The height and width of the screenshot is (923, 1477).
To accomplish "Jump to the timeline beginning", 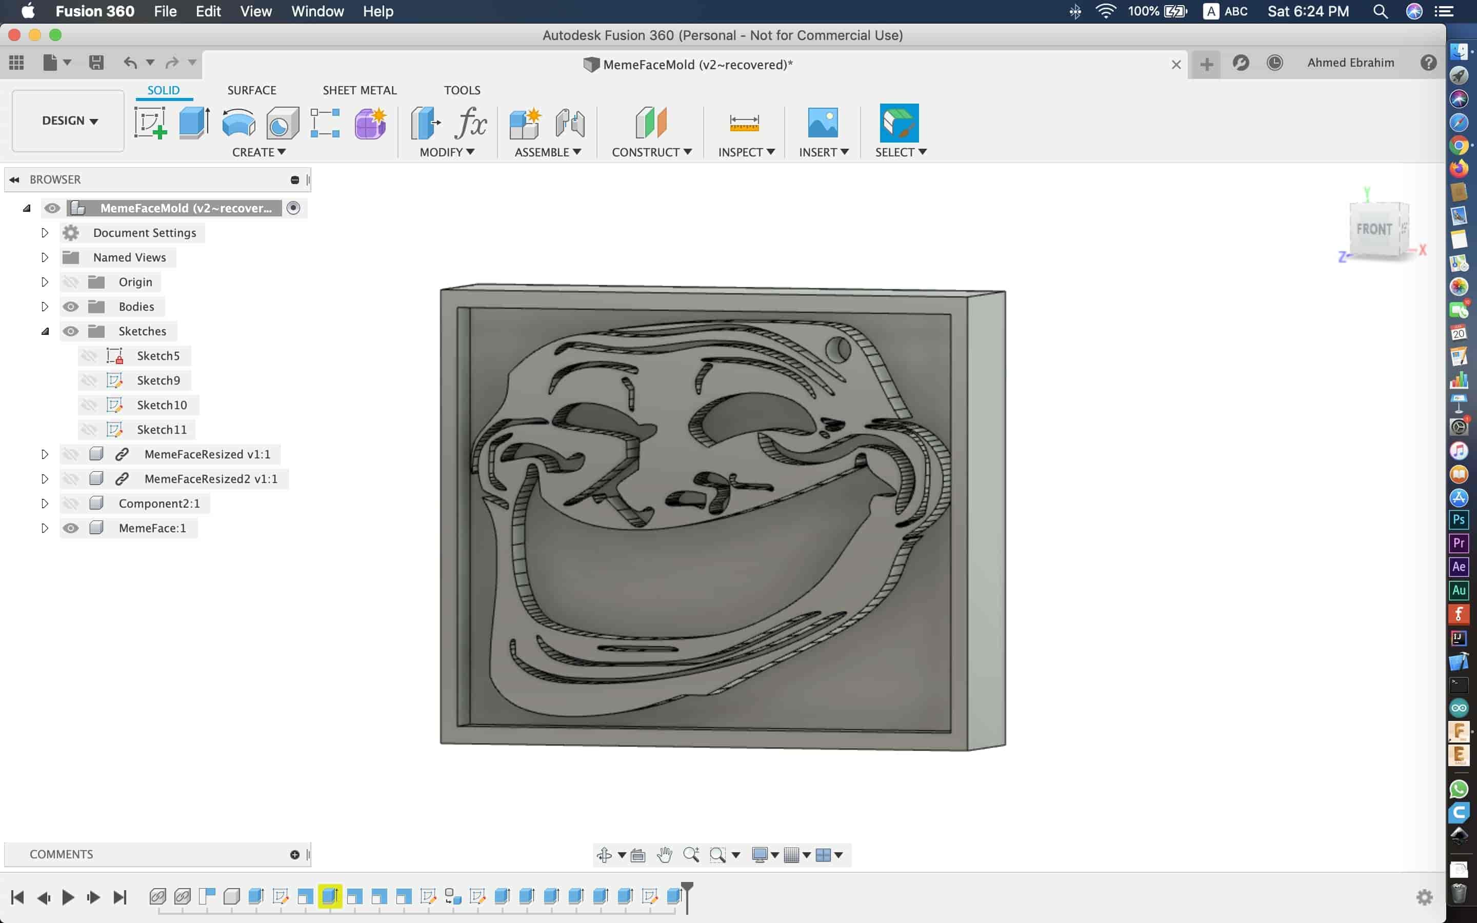I will click(x=17, y=897).
